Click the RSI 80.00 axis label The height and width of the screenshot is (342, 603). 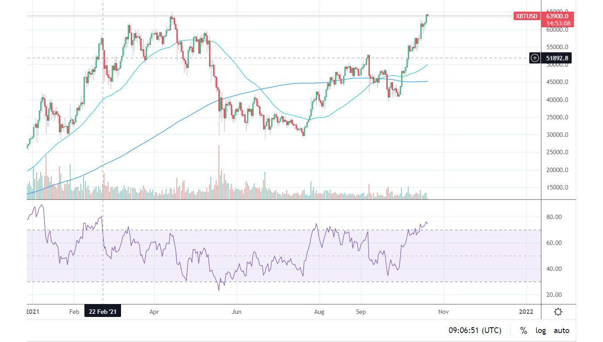[554, 217]
